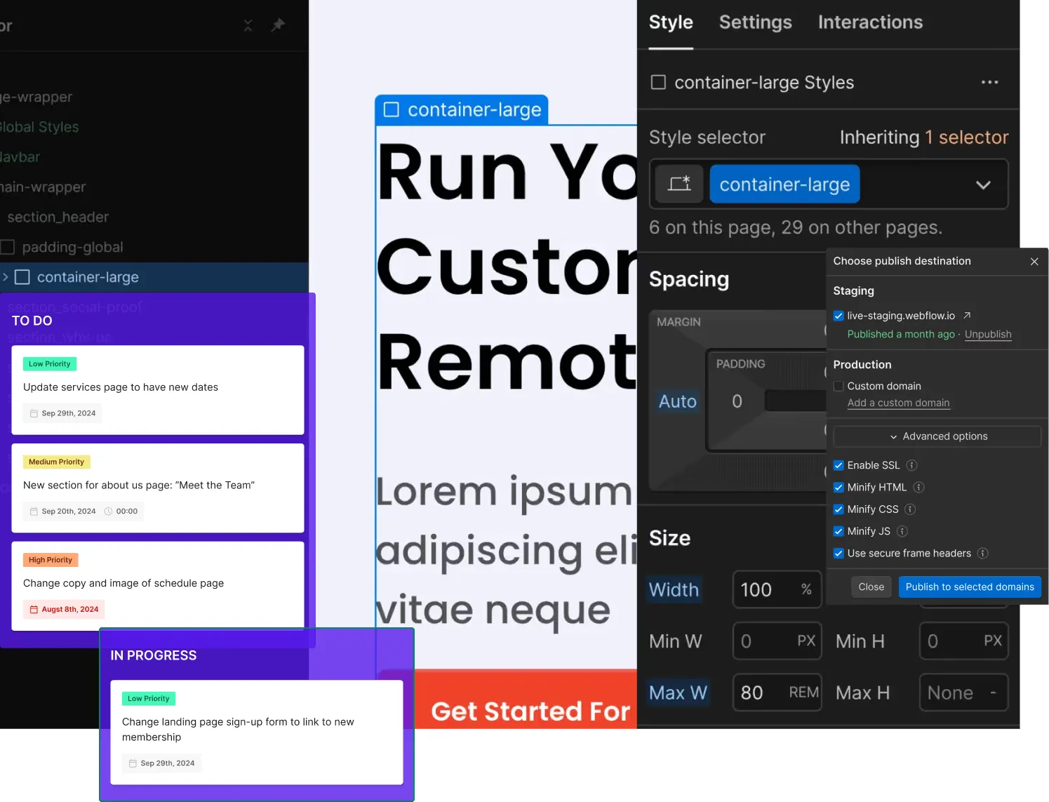The image size is (1049, 802).
Task: Click padding left 0 value
Action: click(737, 401)
